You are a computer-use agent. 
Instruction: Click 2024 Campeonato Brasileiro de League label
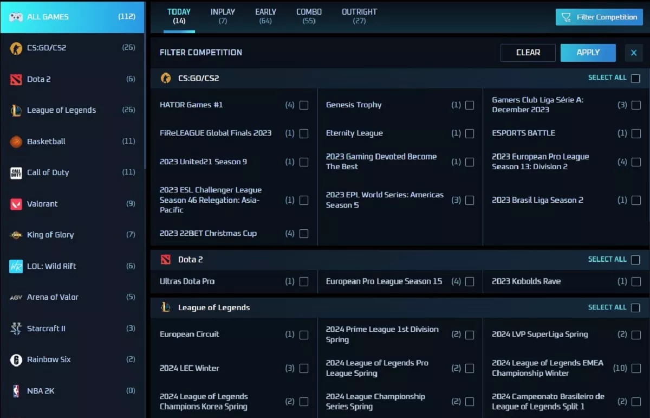click(548, 401)
